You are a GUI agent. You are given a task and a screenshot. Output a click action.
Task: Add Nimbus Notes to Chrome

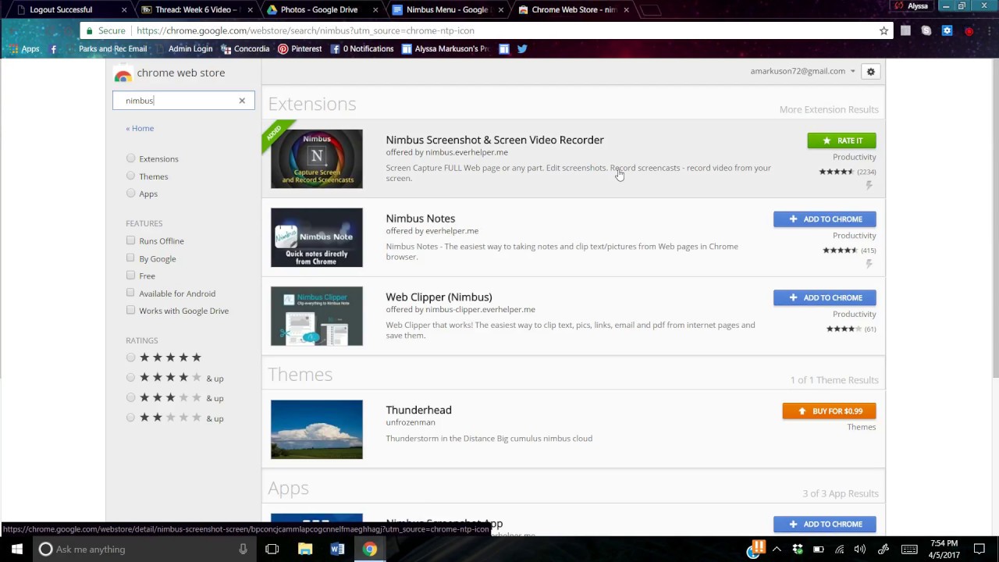(824, 219)
